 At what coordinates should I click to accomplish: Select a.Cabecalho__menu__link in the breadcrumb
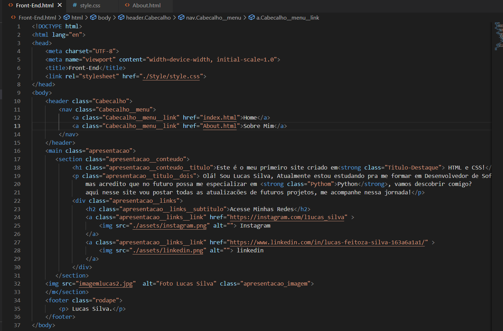[x=288, y=17]
